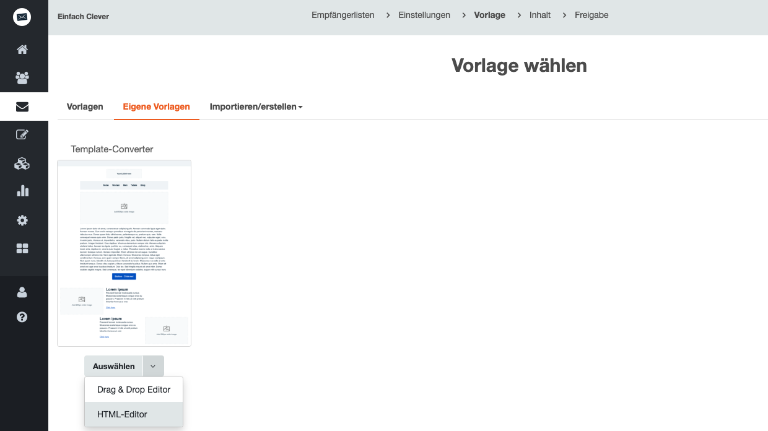Click the grid apps icon in sidebar
Screen dimensions: 768x431
tap(22, 249)
